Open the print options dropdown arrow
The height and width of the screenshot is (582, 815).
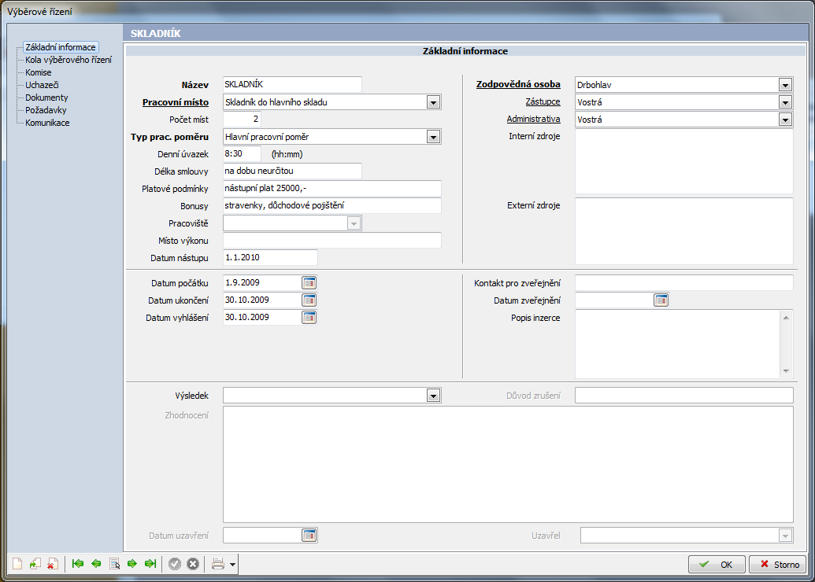232,565
